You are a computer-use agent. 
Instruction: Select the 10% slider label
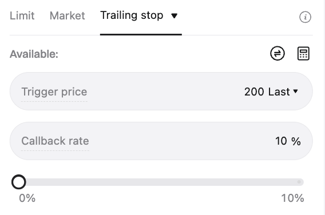[x=292, y=198]
